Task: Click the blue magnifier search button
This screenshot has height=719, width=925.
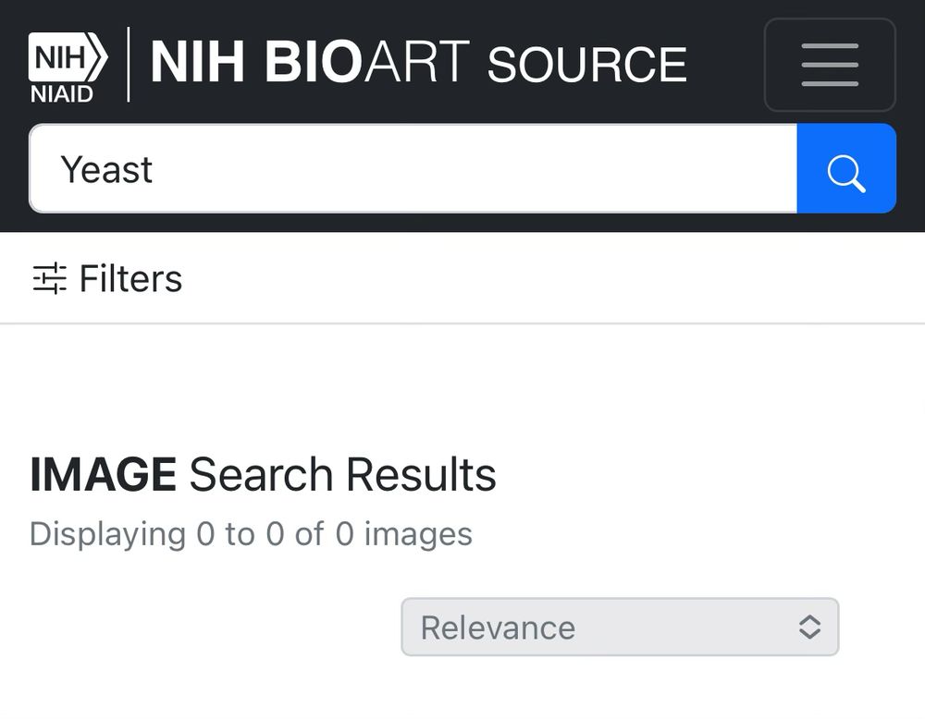Action: coord(846,170)
